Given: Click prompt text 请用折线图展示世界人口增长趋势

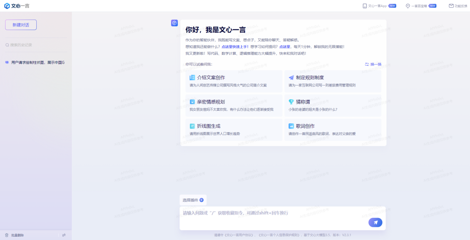Looking at the screenshot, I should coord(215,134).
